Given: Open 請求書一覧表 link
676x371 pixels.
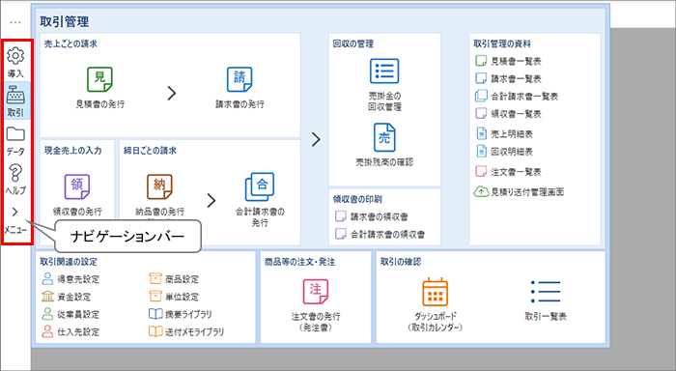Looking at the screenshot, I should 508,79.
